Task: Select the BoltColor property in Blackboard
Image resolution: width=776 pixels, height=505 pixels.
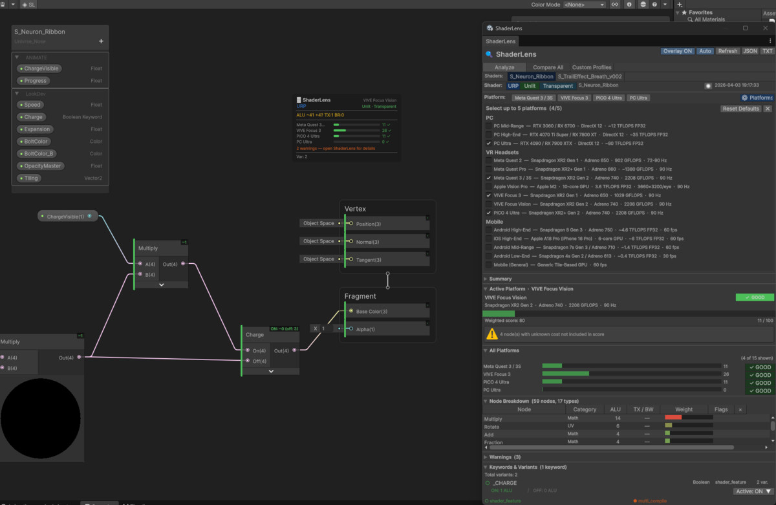Action: [x=35, y=142]
